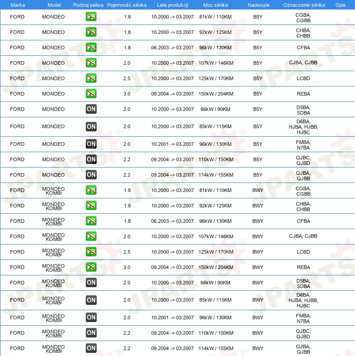
Task: Click petrol icon in Mondeo Kombi 107kW BWY row
Action: click(x=91, y=236)
